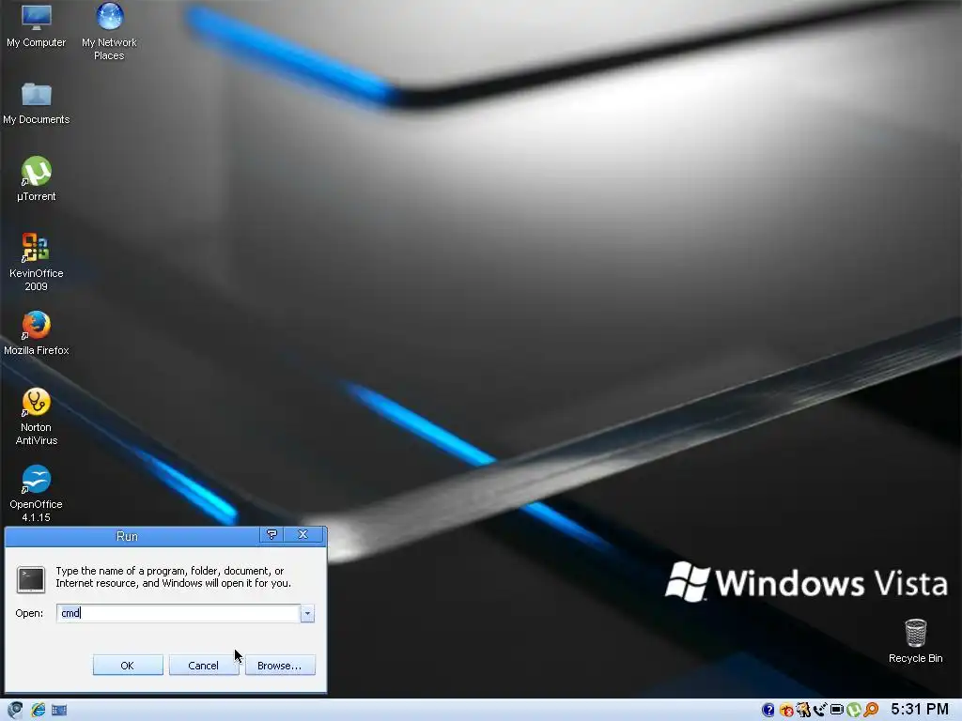
Task: Click OK in the Run dialog
Action: coord(128,666)
